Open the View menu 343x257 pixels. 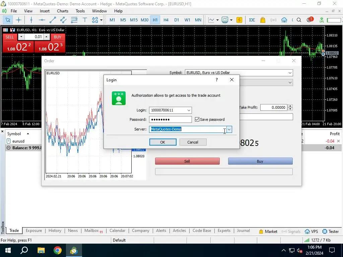click(x=28, y=11)
